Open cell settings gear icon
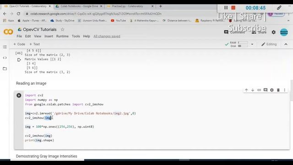293x165 pixels. 271,90
